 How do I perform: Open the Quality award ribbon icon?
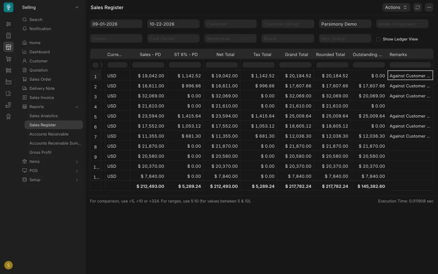[x=9, y=116]
